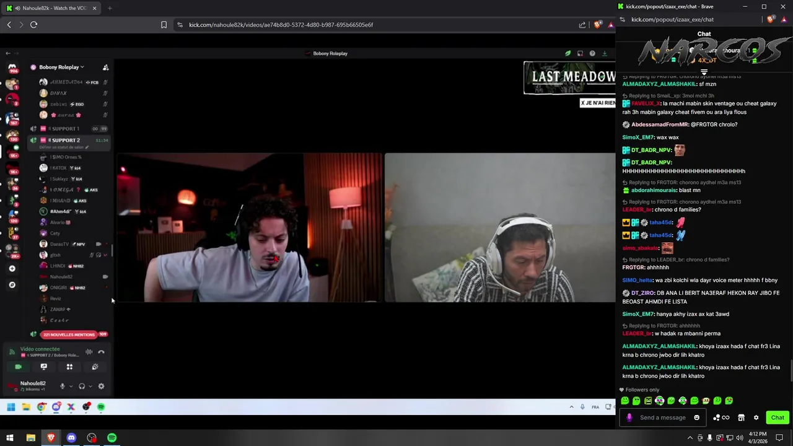Viewport: 793px width, 446px height.
Task: Bookmark the current Kick video page
Action: click(164, 25)
